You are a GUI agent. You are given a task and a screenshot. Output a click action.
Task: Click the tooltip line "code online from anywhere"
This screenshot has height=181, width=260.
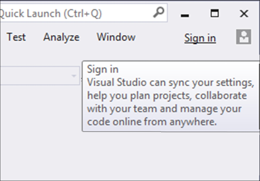[151, 122]
